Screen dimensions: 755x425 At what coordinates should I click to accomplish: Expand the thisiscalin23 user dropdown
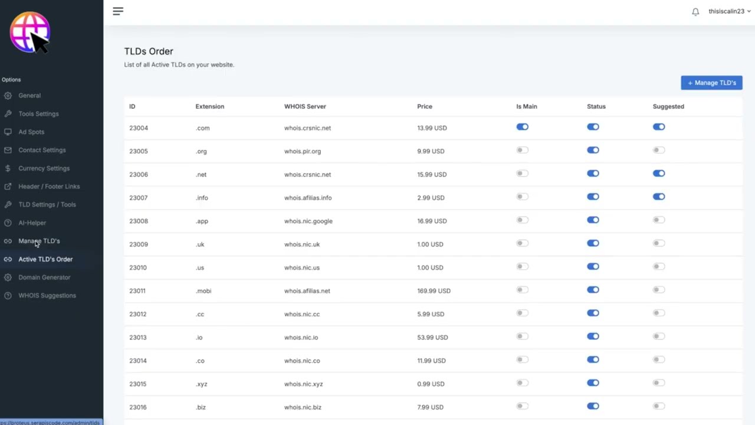click(x=730, y=11)
